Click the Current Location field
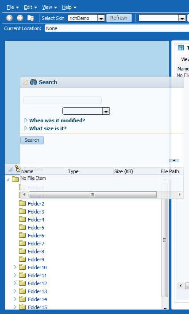 pos(117,28)
